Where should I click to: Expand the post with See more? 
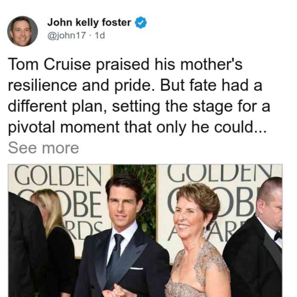point(43,148)
